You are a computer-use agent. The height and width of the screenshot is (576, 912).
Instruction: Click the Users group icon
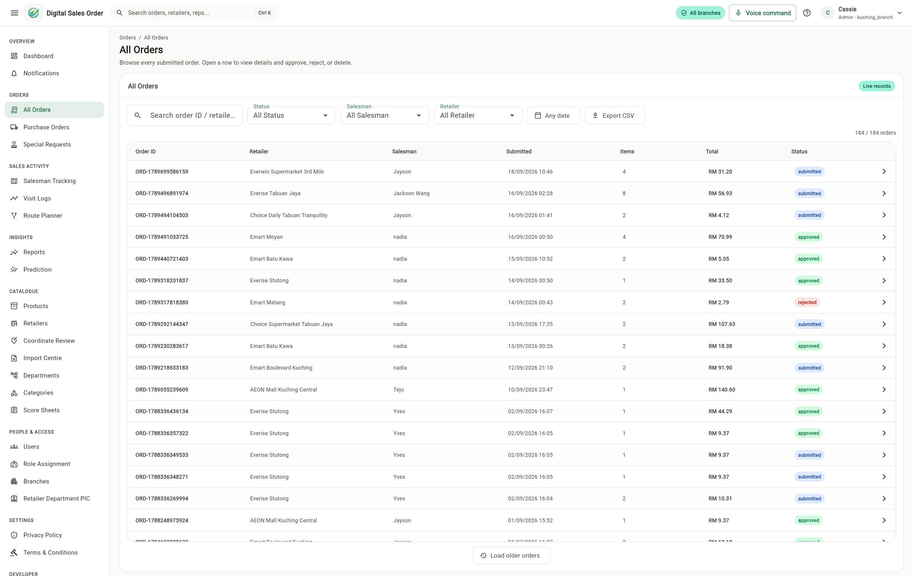pyautogui.click(x=14, y=447)
